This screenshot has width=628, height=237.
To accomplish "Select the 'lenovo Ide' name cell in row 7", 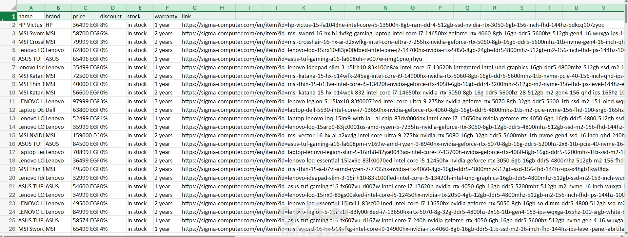I will click(x=31, y=67).
